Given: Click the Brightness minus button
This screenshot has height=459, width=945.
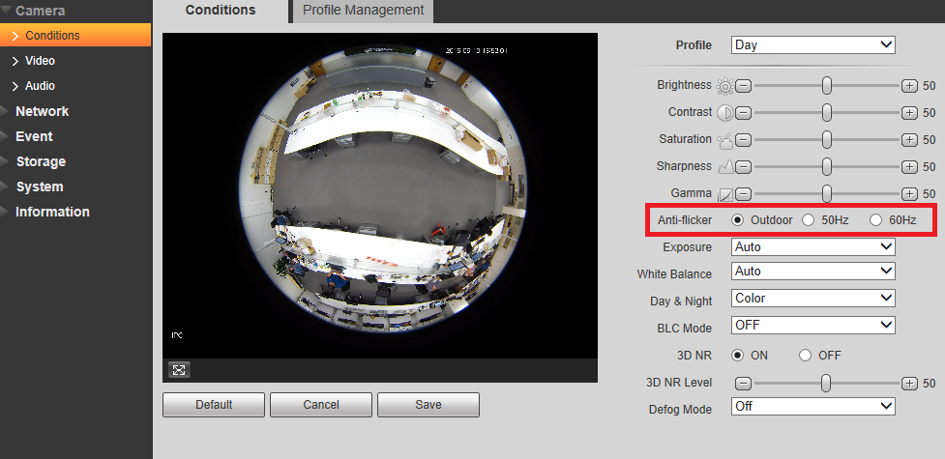Looking at the screenshot, I should pyautogui.click(x=744, y=86).
